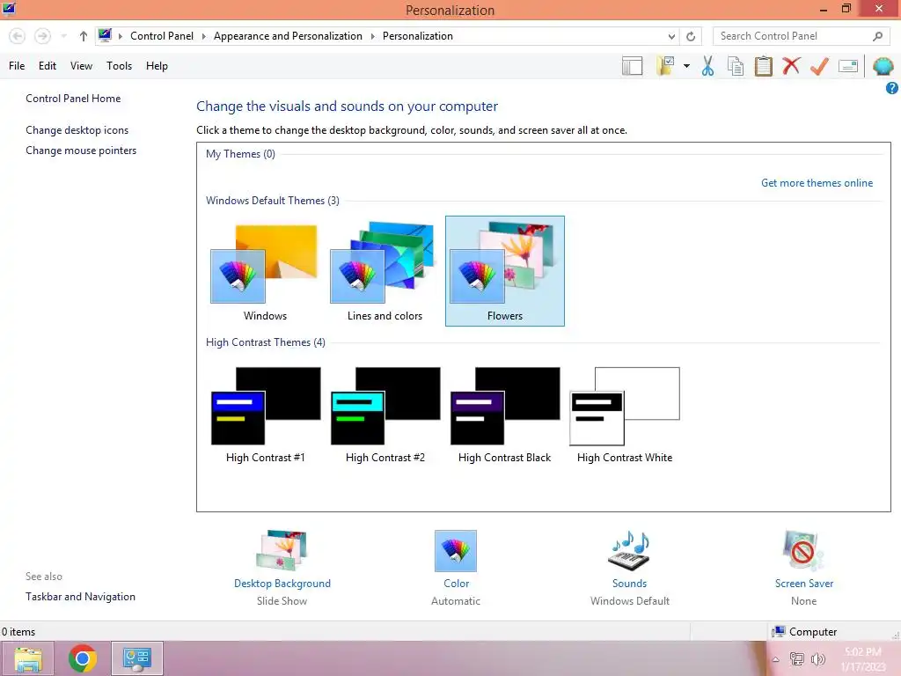901x676 pixels.
Task: Open the Screen Saver settings icon
Action: 803,551
